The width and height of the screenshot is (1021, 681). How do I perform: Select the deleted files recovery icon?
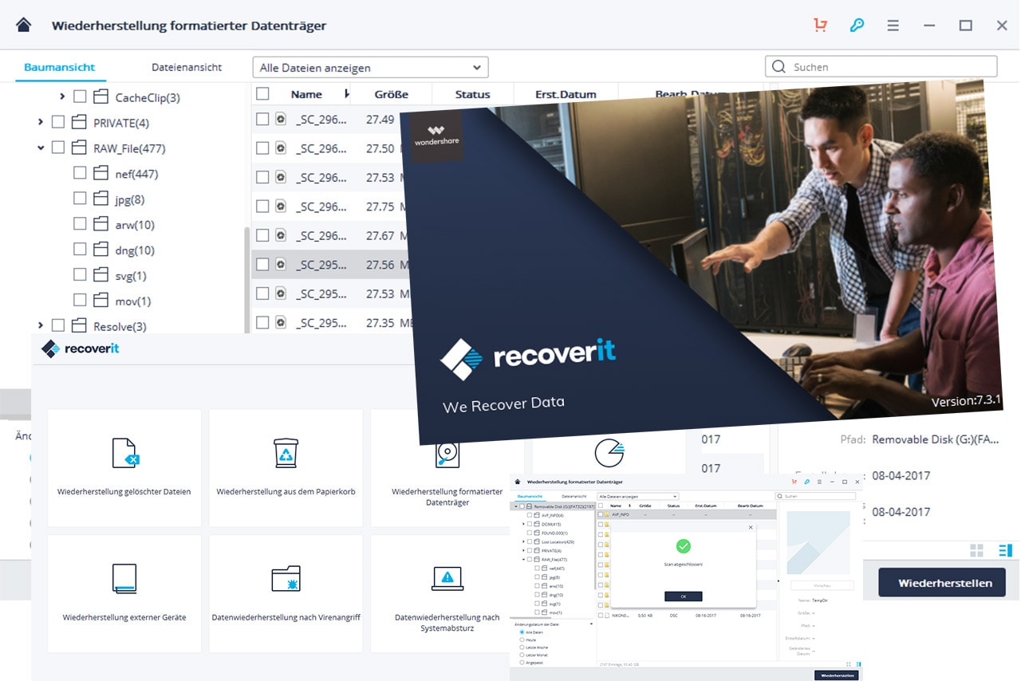(125, 452)
